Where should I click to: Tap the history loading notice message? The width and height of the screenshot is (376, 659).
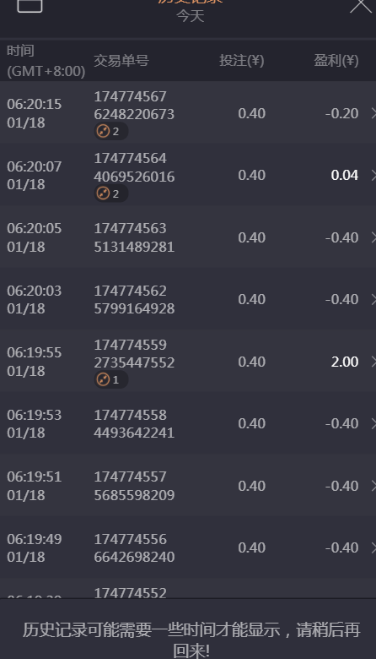coord(191,640)
